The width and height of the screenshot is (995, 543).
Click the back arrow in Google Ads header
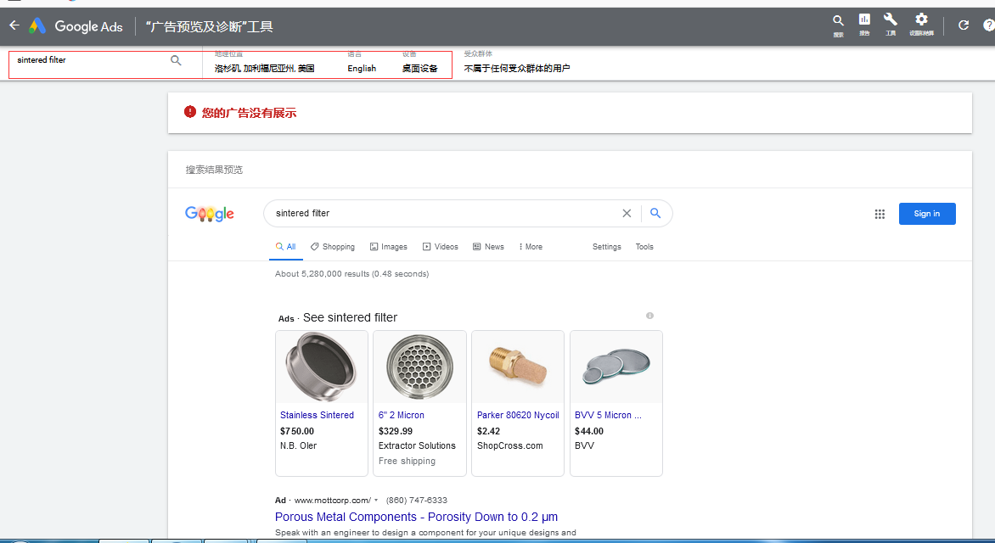click(14, 25)
